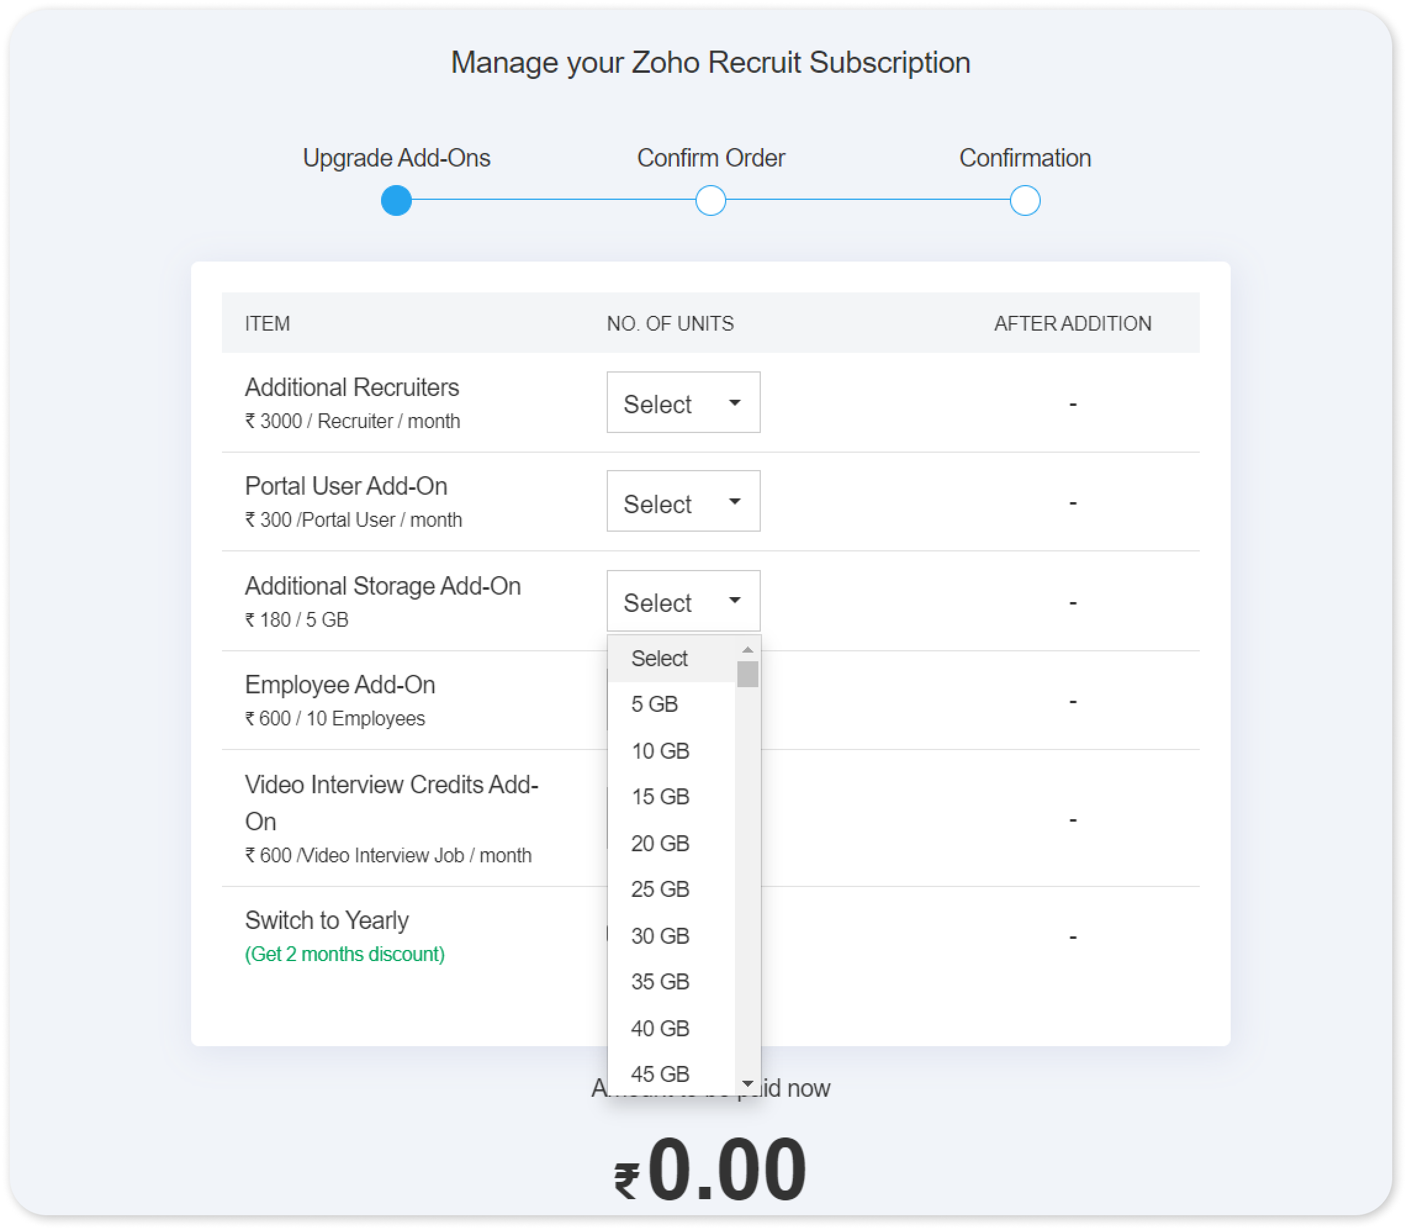
Task: Open the Additional Recruiters units dropdown
Action: pos(683,403)
